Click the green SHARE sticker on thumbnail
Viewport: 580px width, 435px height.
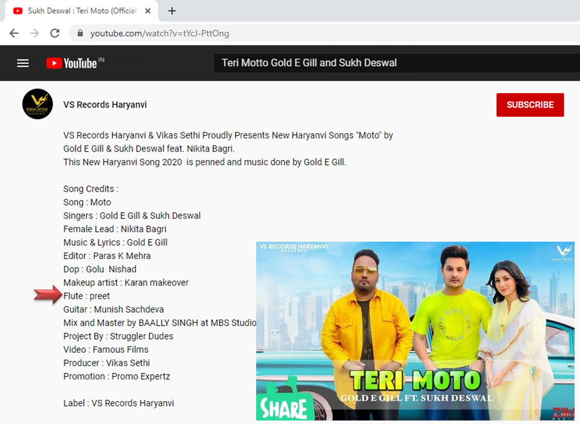(x=285, y=405)
